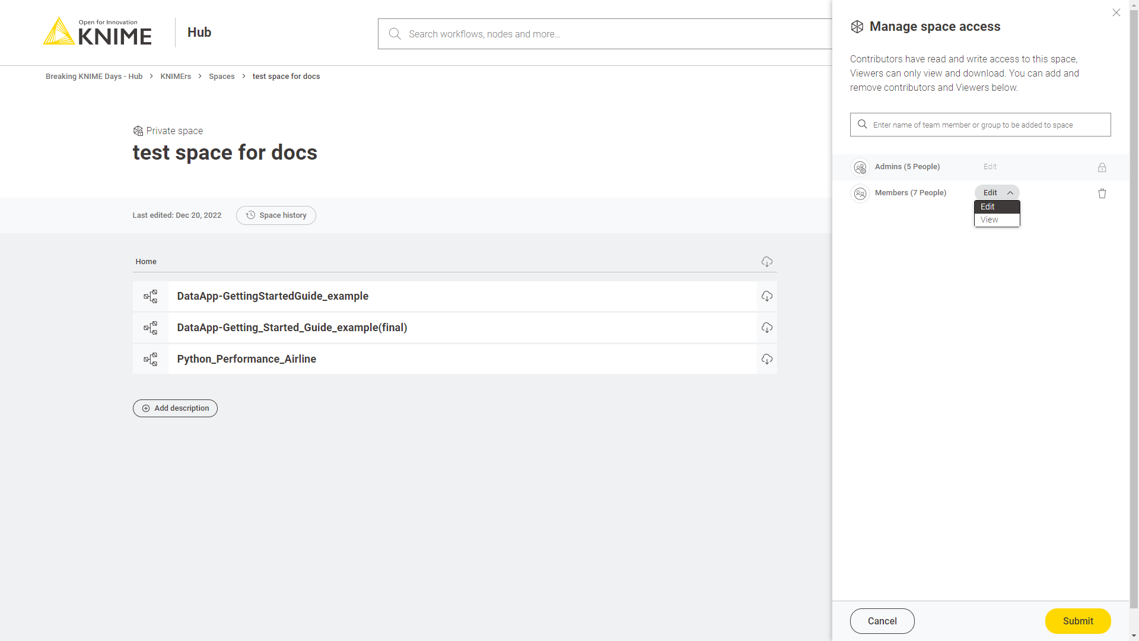Viewport: 1139px width, 641px height.
Task: Click the Hub title link
Action: pos(199,33)
